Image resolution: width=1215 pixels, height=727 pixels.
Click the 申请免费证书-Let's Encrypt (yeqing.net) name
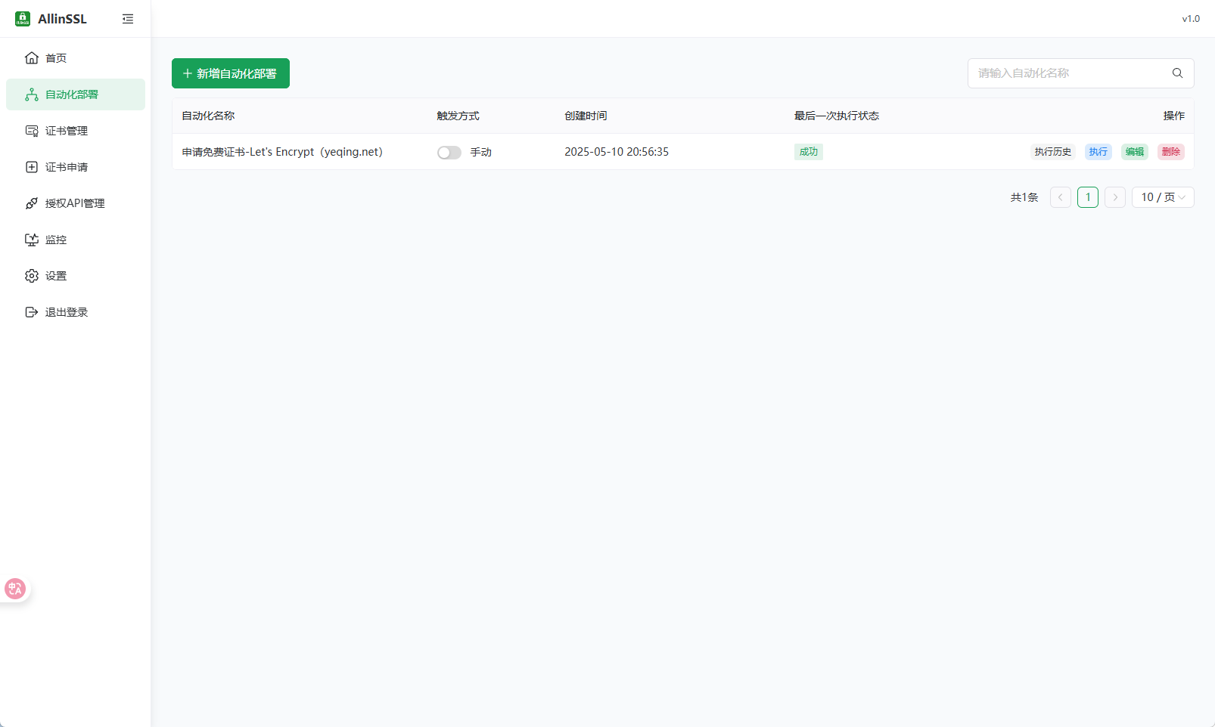tap(282, 152)
